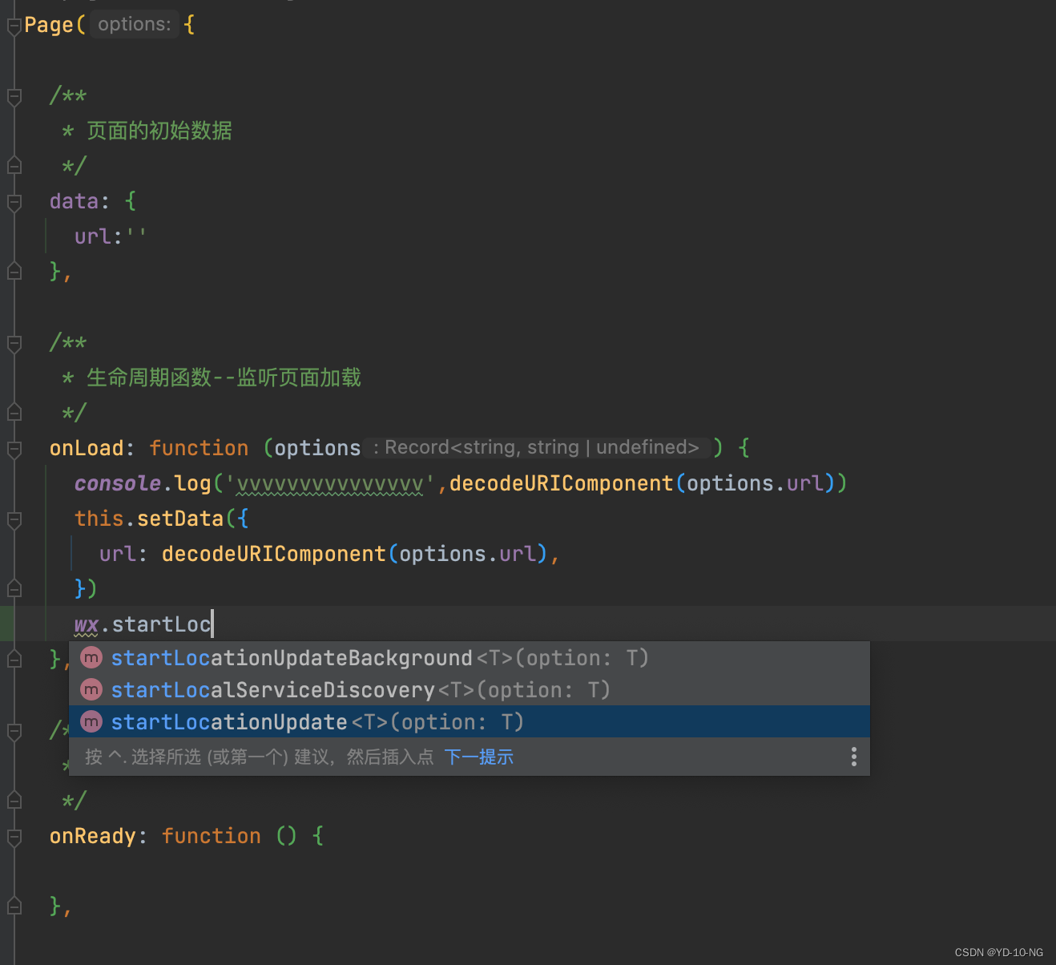The width and height of the screenshot is (1056, 965).
Task: Collapse the setData call using its gutter arrow
Action: point(14,520)
